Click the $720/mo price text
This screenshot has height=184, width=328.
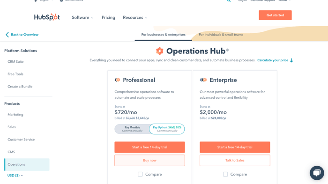pos(126,112)
